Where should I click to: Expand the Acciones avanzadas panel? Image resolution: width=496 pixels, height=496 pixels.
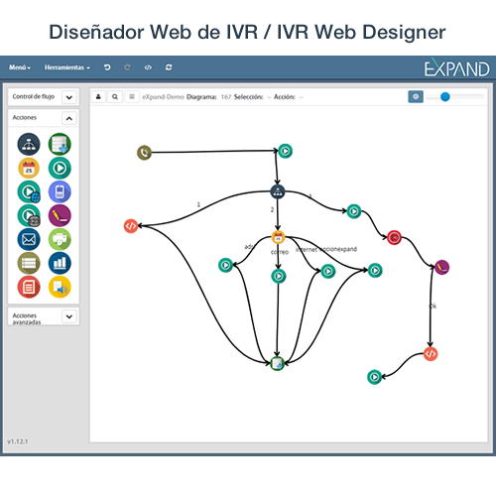point(69,316)
